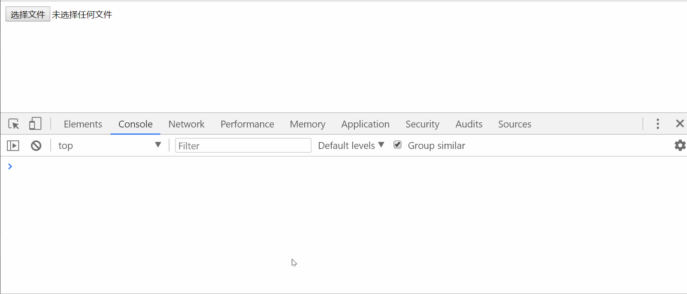Open the DevTools three-dot menu
687x294 pixels.
(x=658, y=124)
